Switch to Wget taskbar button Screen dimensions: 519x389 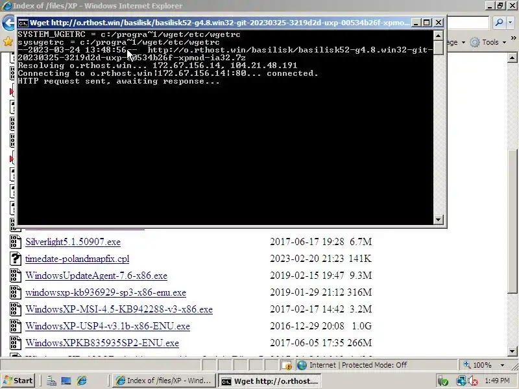tap(269, 381)
